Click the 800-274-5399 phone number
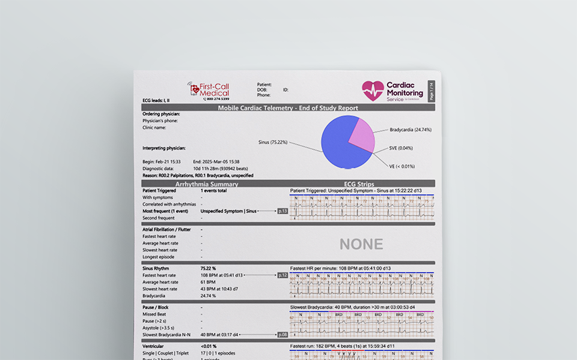 tap(217, 99)
